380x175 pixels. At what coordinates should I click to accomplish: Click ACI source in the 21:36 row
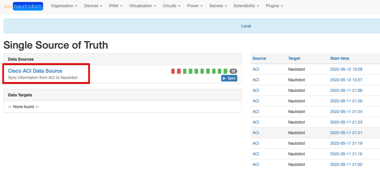tap(256, 90)
